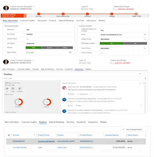
Task: Click AADESH SHRESTHA profile photo in top form
Action: 6,8
